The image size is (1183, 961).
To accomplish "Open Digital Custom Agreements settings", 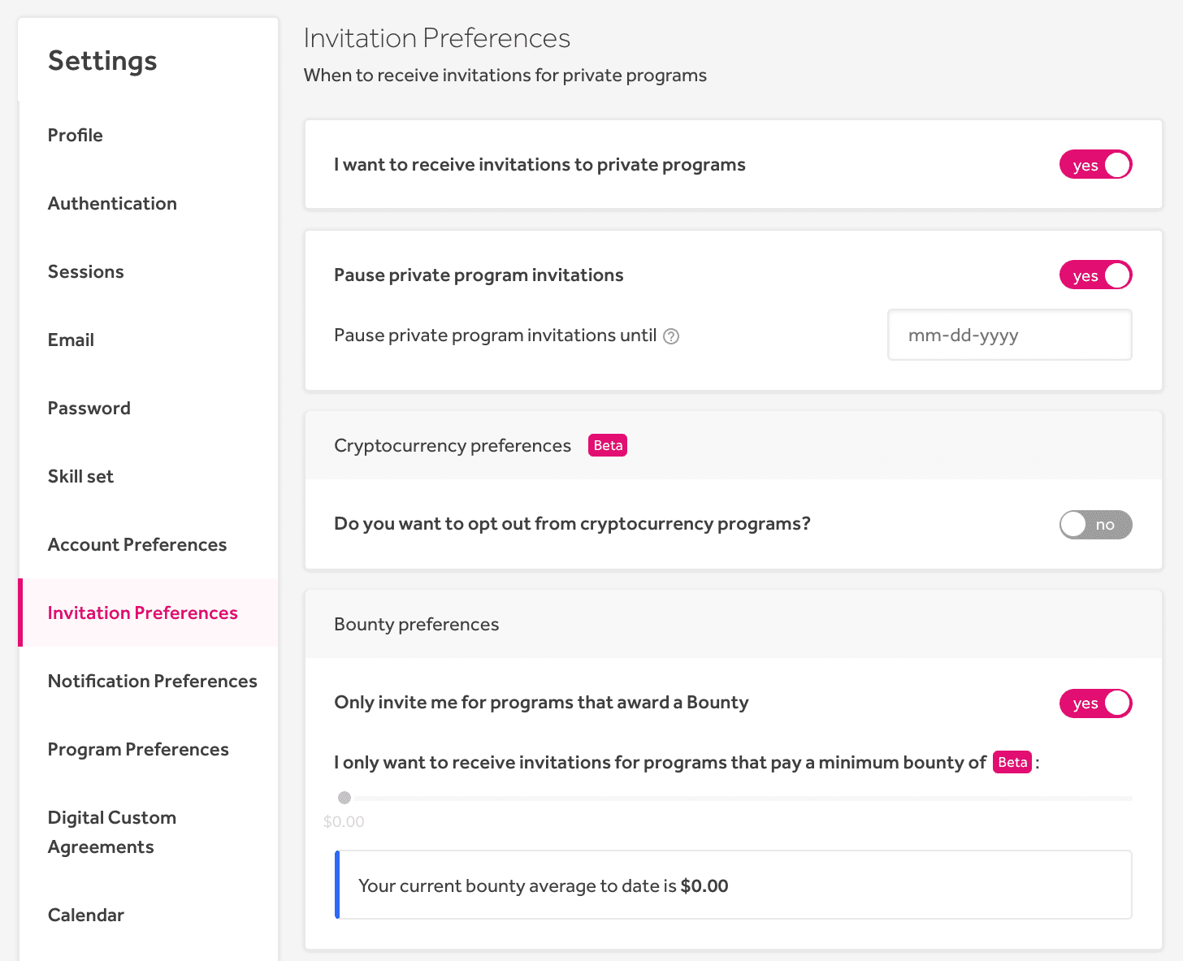I will 112,832.
